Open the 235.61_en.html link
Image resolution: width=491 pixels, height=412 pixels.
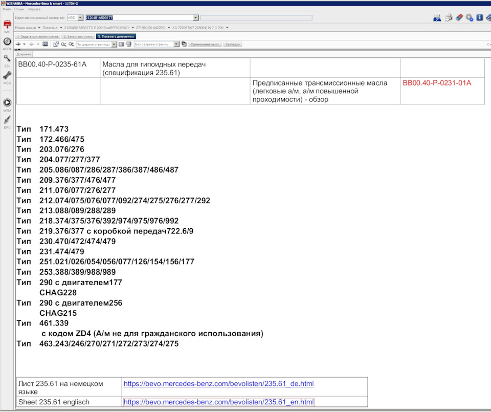click(218, 402)
